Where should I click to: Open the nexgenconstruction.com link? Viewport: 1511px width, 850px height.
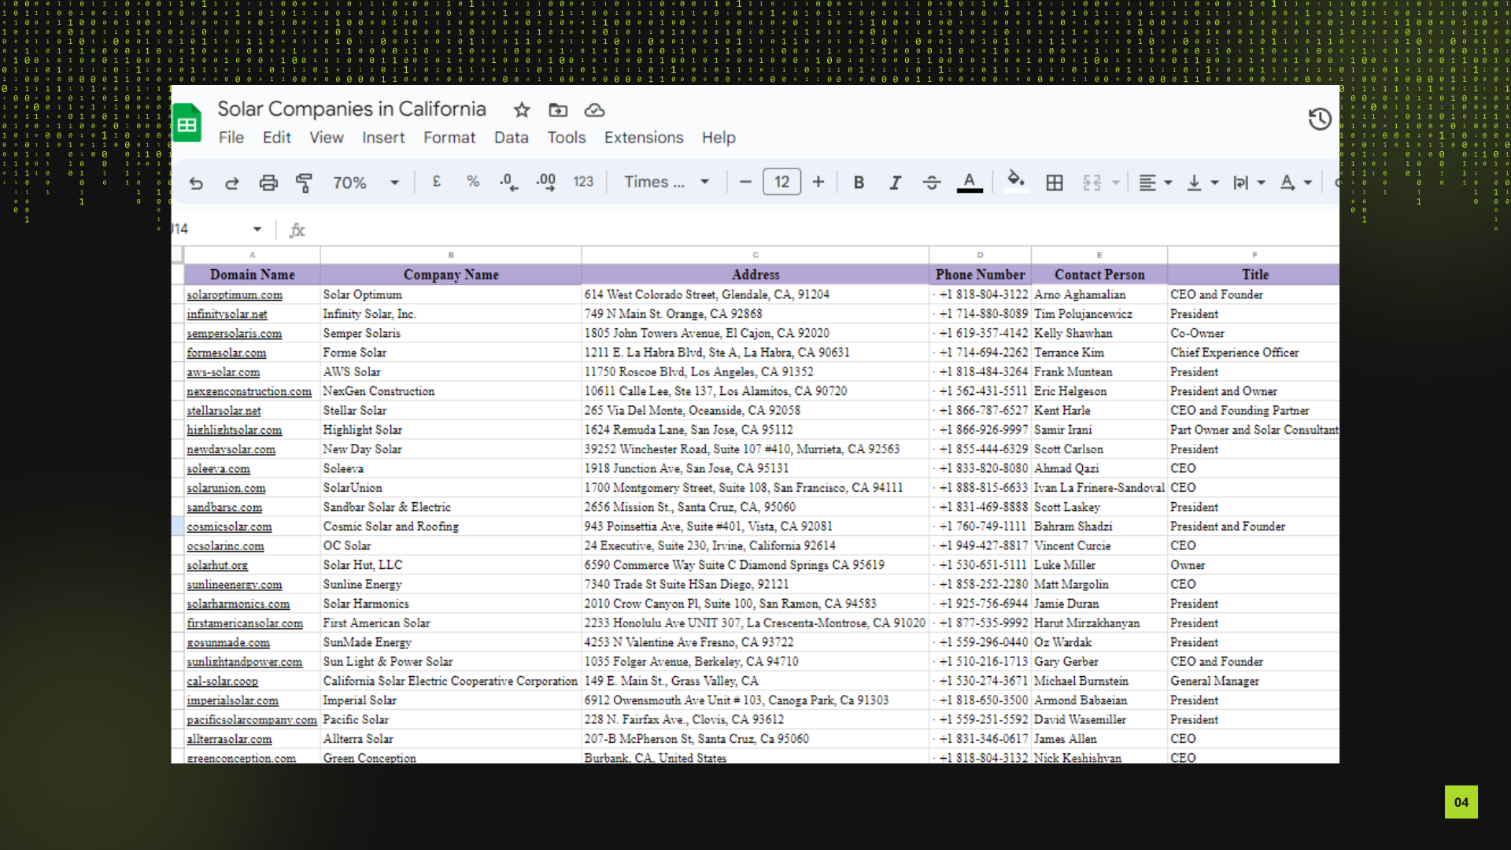[x=249, y=391]
